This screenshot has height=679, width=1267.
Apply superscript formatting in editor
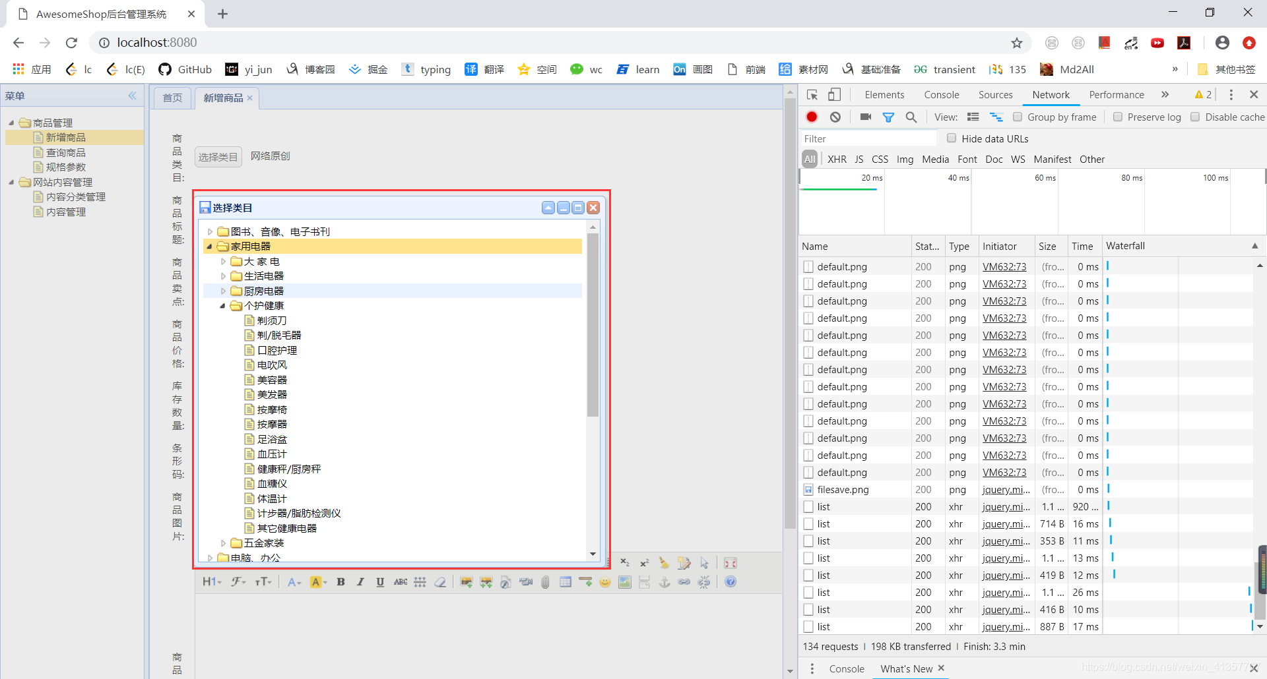(645, 563)
